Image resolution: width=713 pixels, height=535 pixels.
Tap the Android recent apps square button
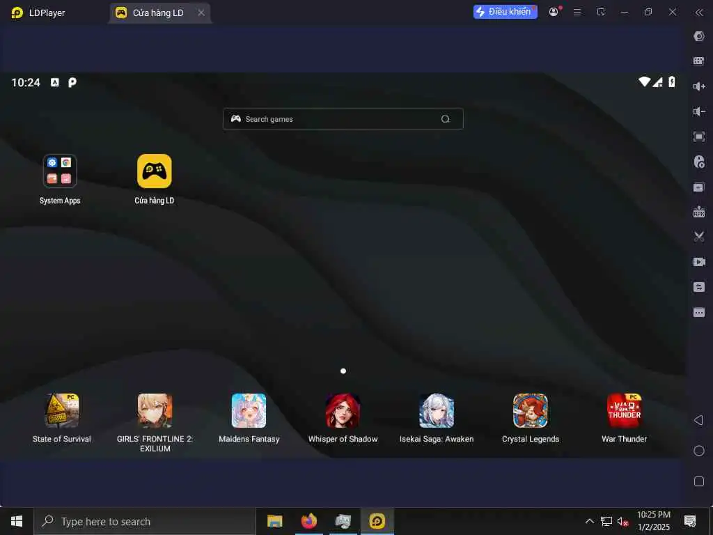click(x=699, y=481)
